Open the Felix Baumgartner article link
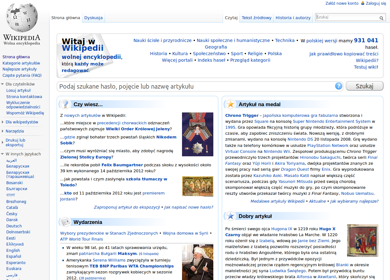The width and height of the screenshot is (390, 280). pos(122,165)
